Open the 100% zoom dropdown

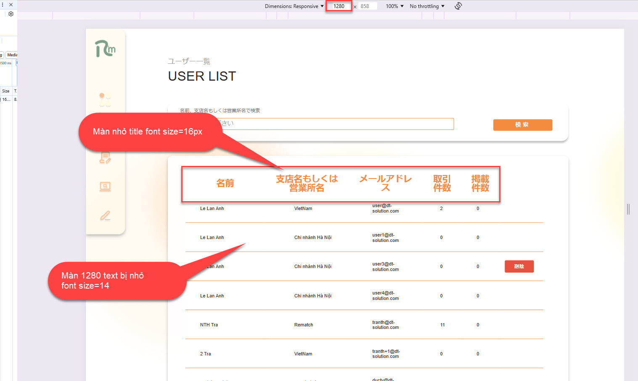coord(394,6)
